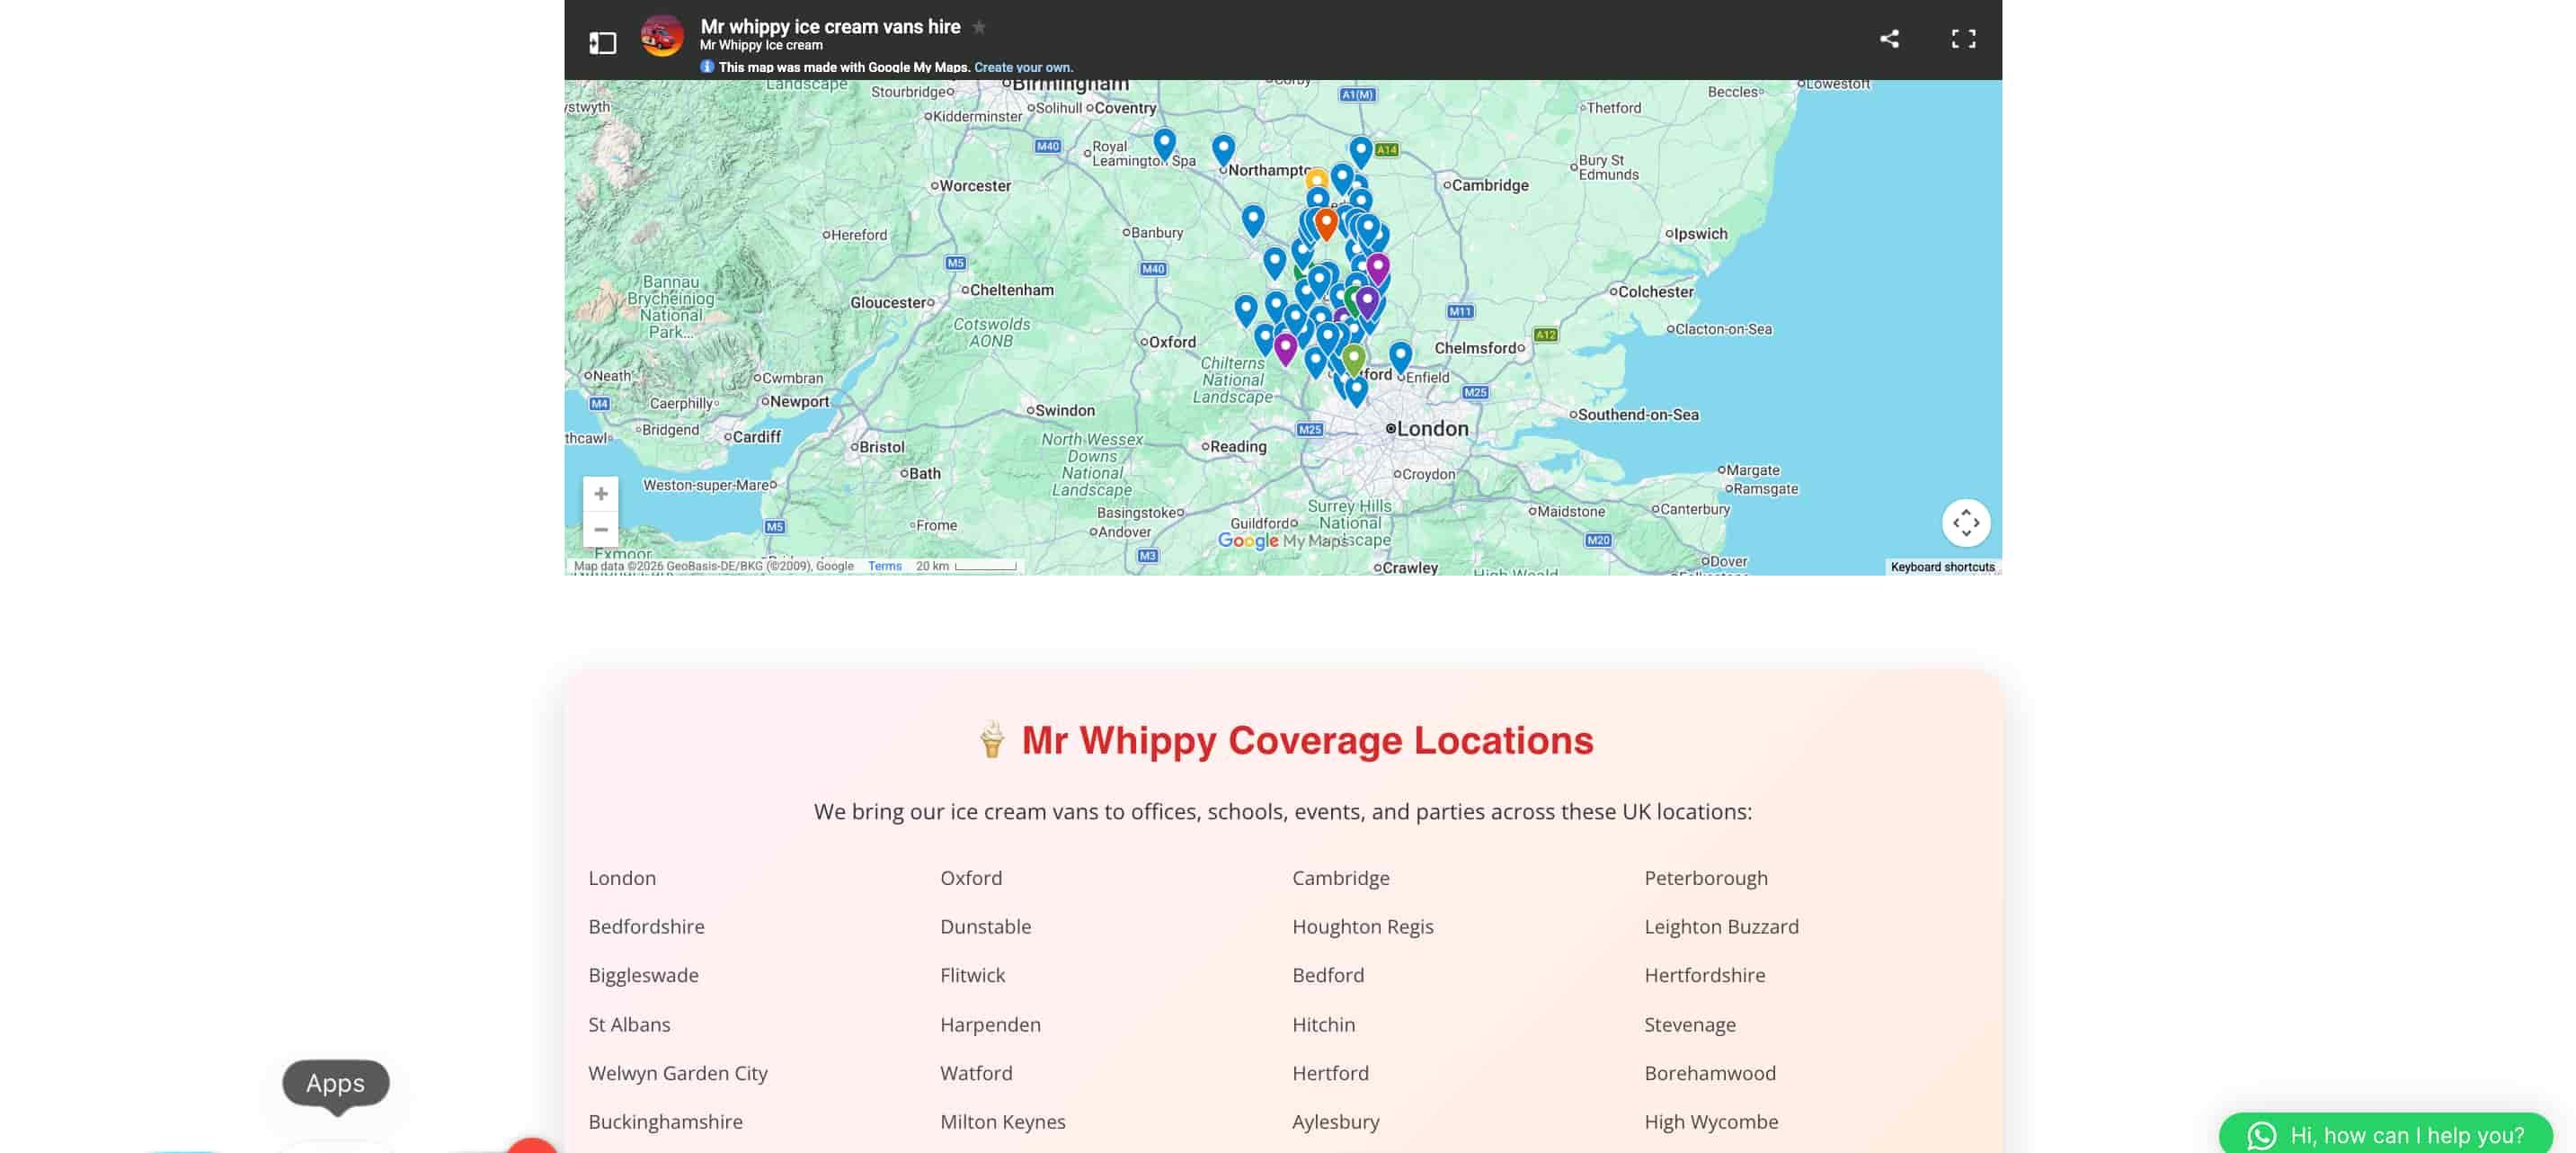Screen dimensions: 2576x1153
Task: Click the info icon beside the My Maps notice
Action: 707,67
